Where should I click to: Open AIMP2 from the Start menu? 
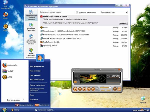point(7,77)
